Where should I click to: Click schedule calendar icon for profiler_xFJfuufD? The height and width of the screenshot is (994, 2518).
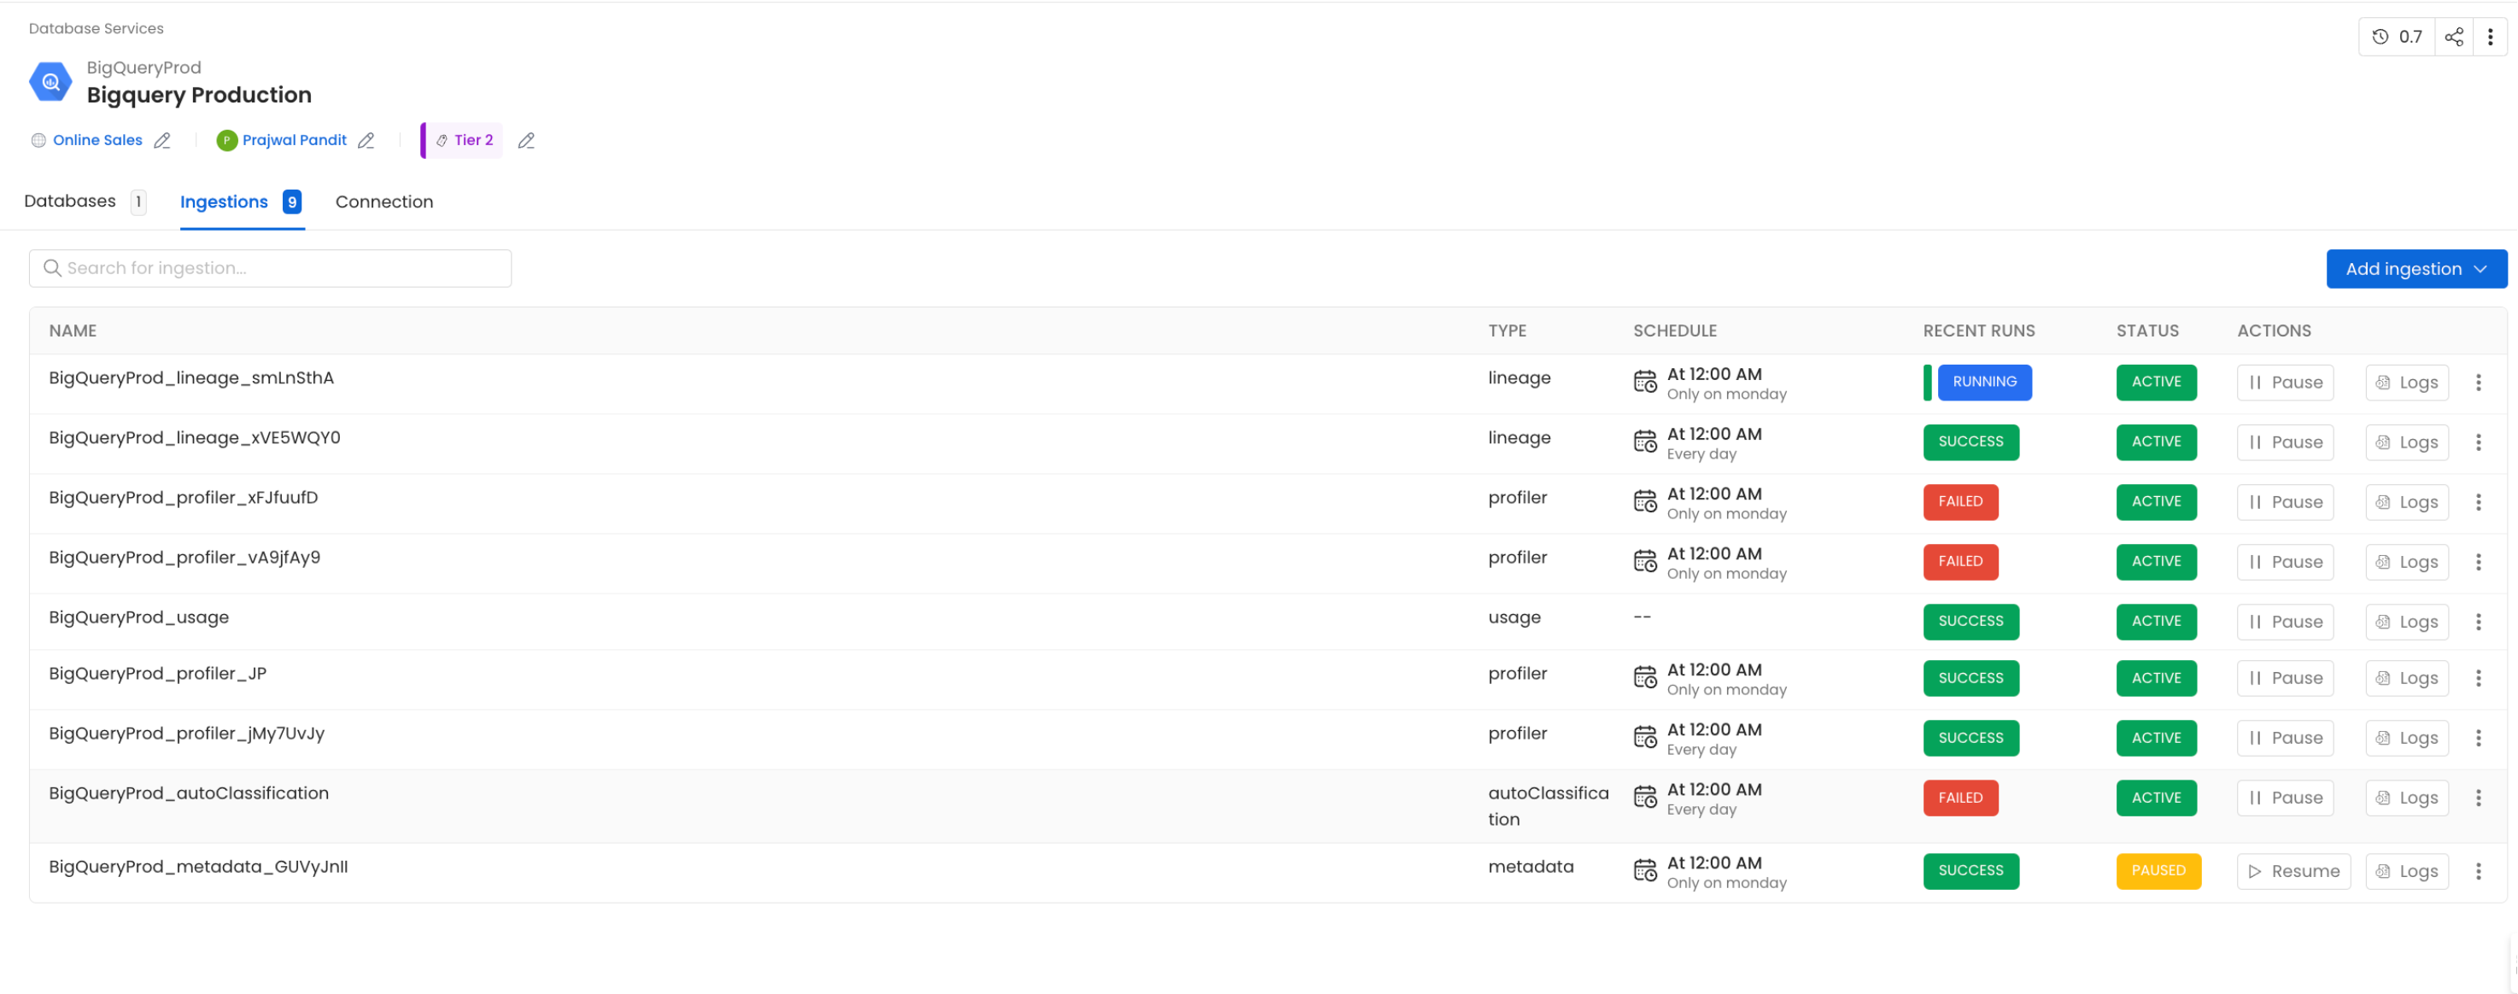pos(1645,501)
